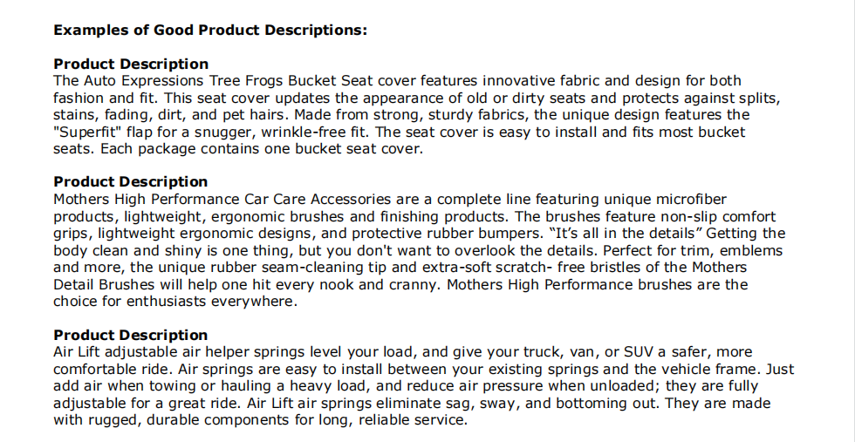Image resolution: width=855 pixels, height=442 pixels.
Task: Click the phrase 'wrinkle-free fit'
Action: pos(316,133)
